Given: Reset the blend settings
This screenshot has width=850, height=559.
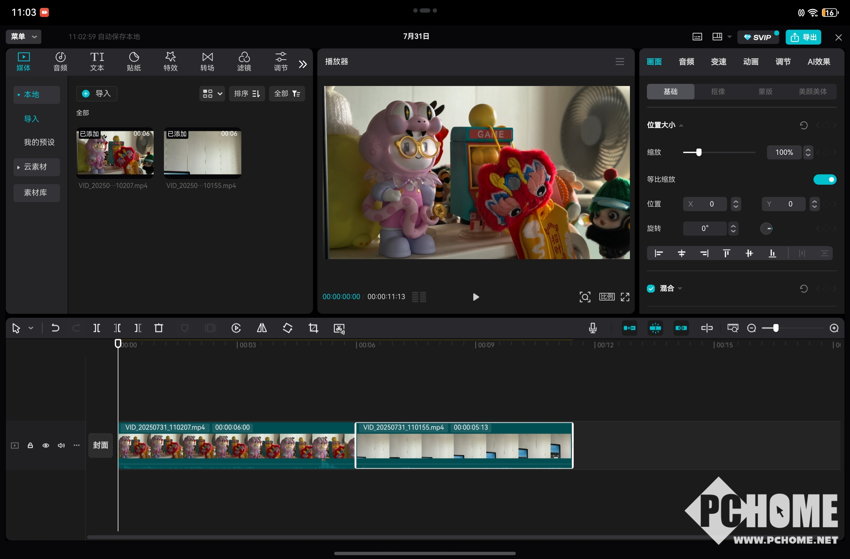Looking at the screenshot, I should [804, 288].
